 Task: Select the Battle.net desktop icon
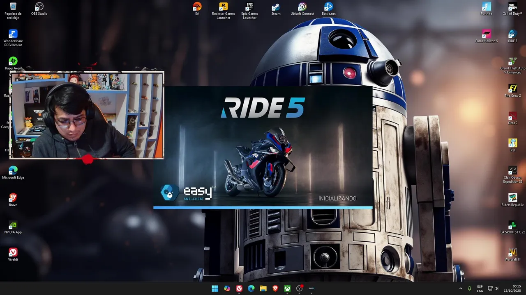pos(329,9)
